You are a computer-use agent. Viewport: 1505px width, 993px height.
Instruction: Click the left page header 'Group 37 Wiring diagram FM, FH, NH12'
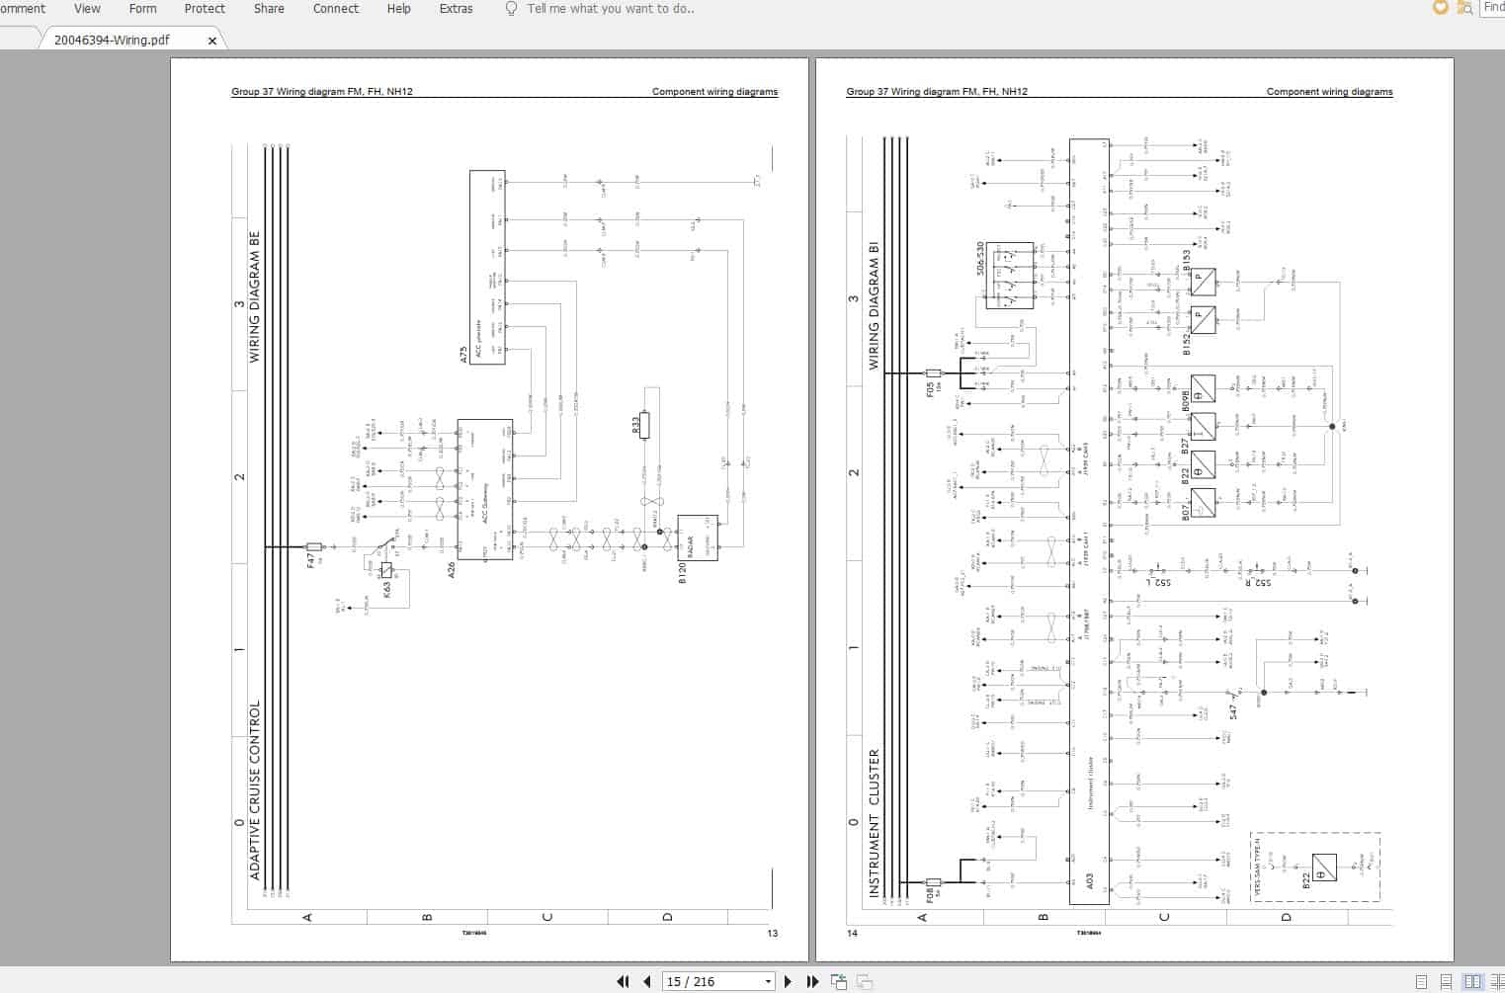(x=322, y=91)
